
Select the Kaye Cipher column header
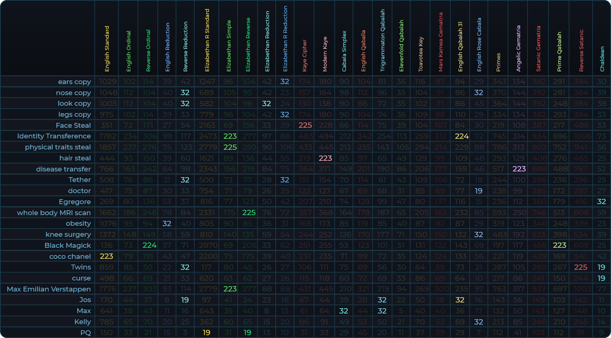305,56
